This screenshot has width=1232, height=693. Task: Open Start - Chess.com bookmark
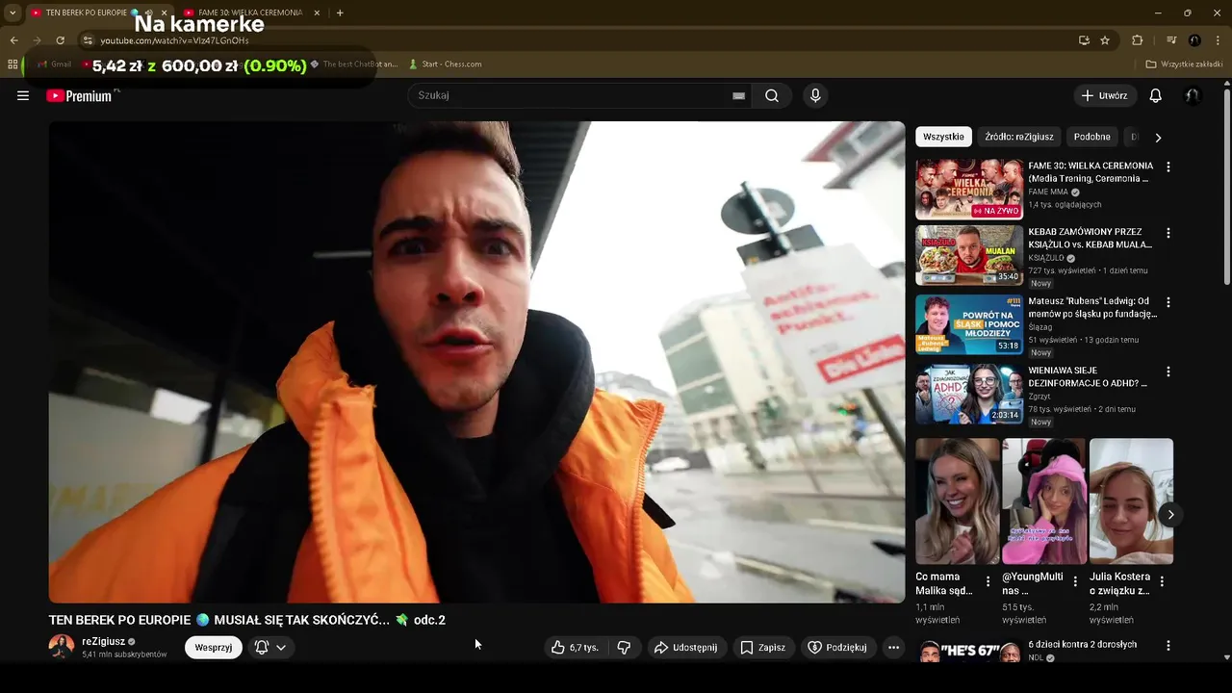(445, 64)
